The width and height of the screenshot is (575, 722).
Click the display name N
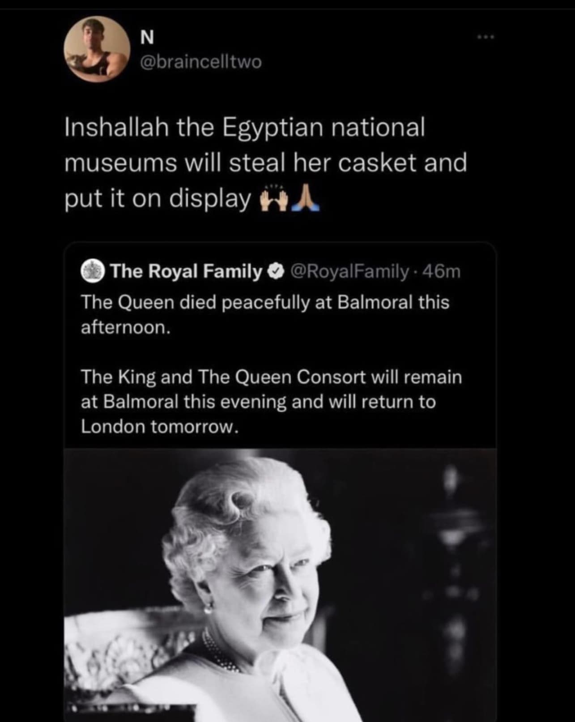147,39
